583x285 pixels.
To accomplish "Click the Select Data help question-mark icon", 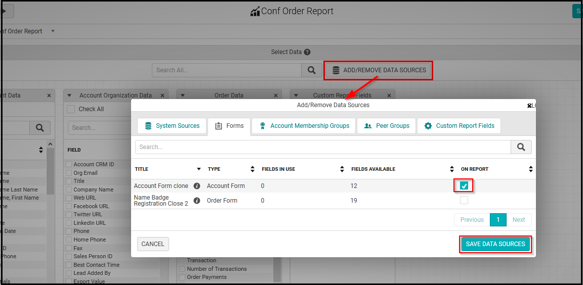I will coord(307,52).
